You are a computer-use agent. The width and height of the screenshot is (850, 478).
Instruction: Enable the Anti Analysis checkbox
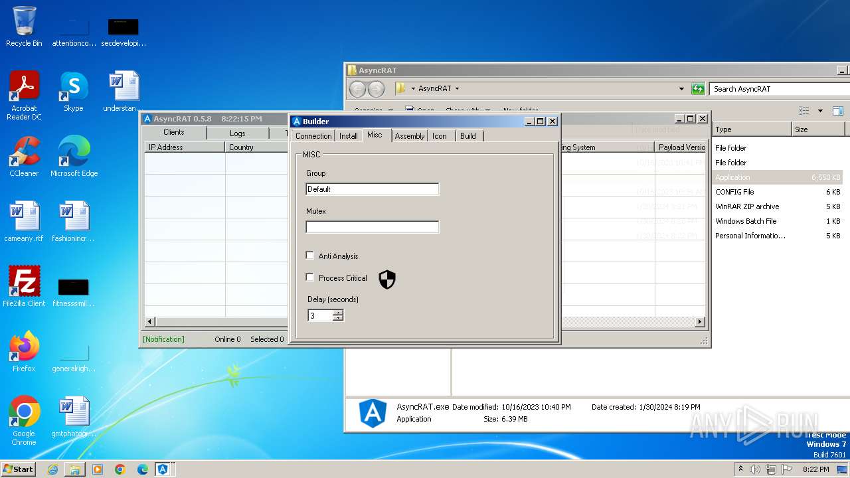(310, 255)
